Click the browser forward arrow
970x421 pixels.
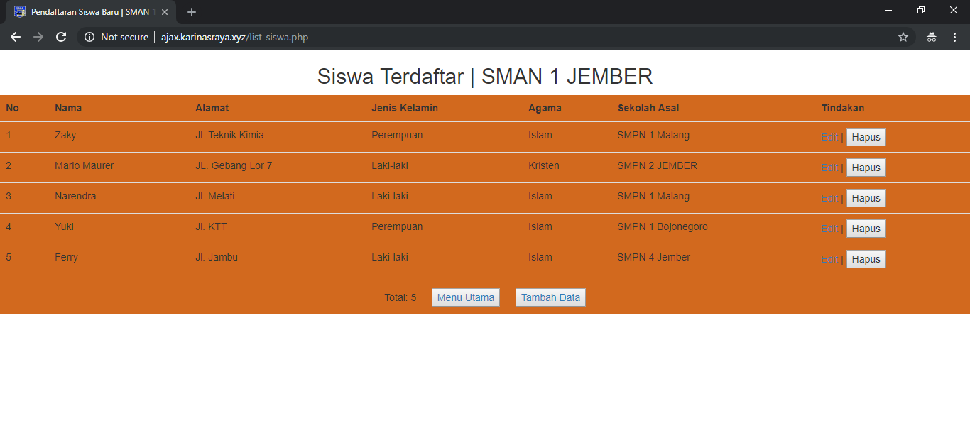pyautogui.click(x=38, y=37)
